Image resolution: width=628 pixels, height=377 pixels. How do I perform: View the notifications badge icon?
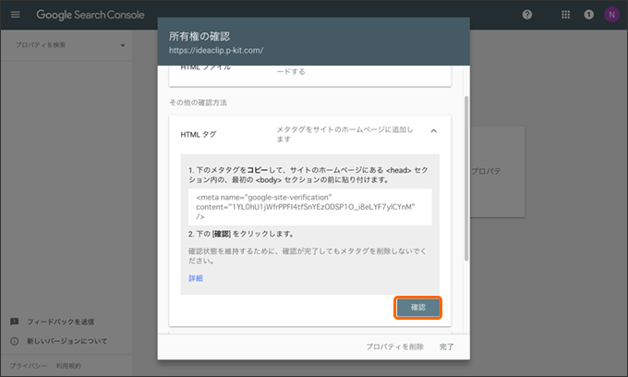coord(588,15)
